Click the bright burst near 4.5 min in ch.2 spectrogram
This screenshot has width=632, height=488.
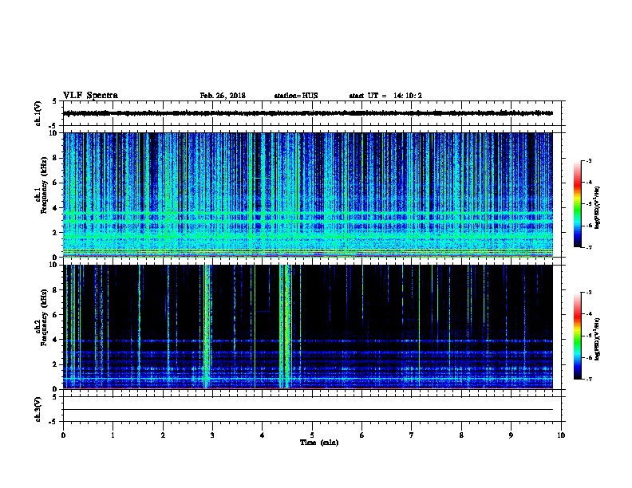286,327
